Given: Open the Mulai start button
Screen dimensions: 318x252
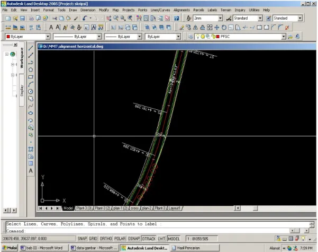Looking at the screenshot, I should pos(10,248).
